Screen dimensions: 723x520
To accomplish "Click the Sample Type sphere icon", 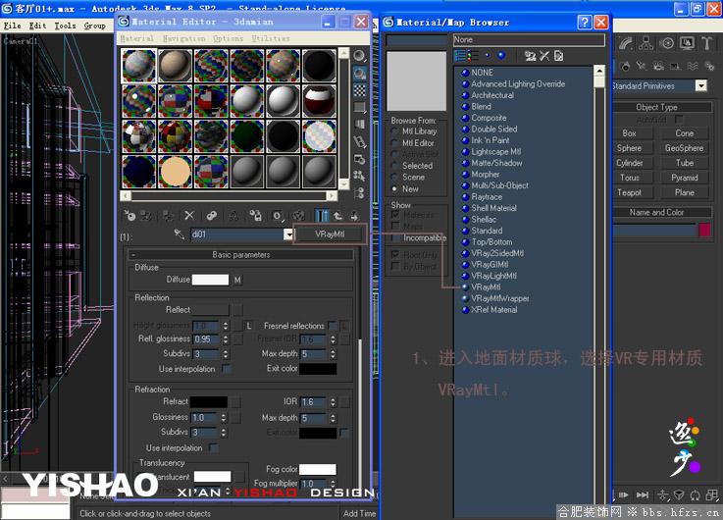I will 359,56.
